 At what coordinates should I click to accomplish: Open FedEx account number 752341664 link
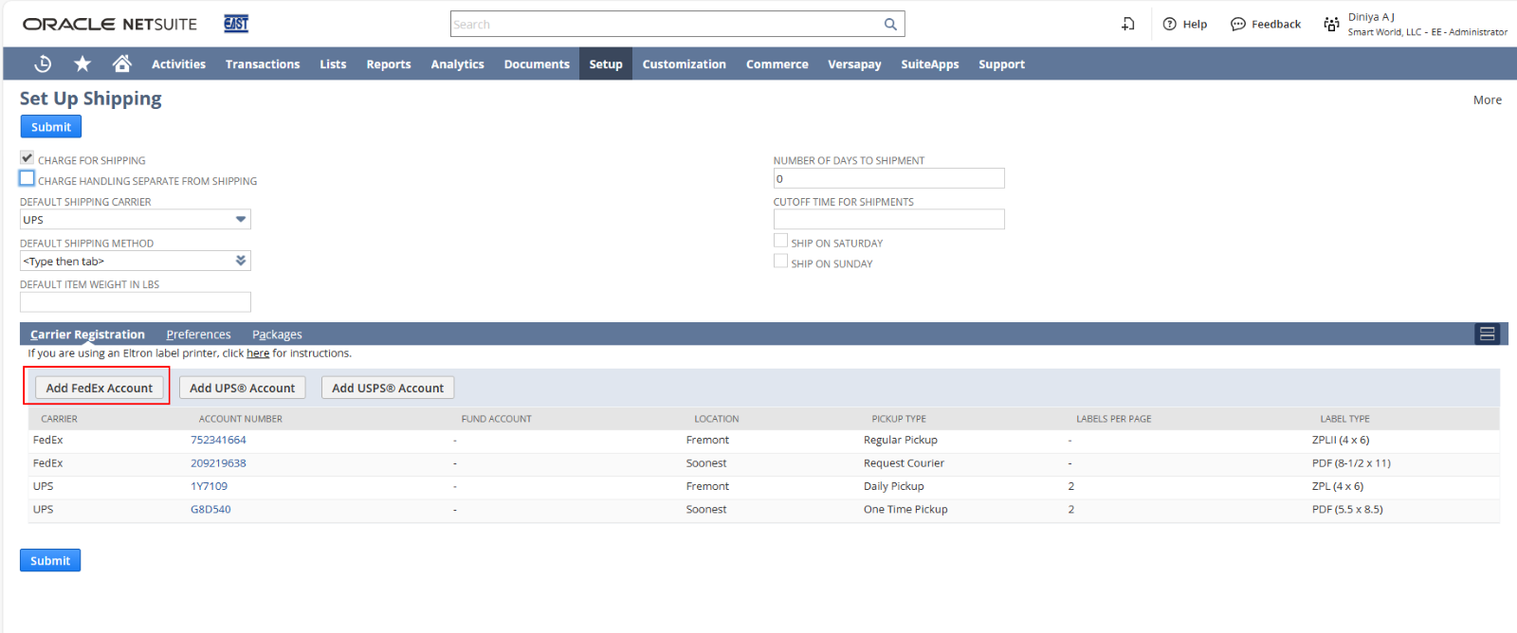coord(218,440)
